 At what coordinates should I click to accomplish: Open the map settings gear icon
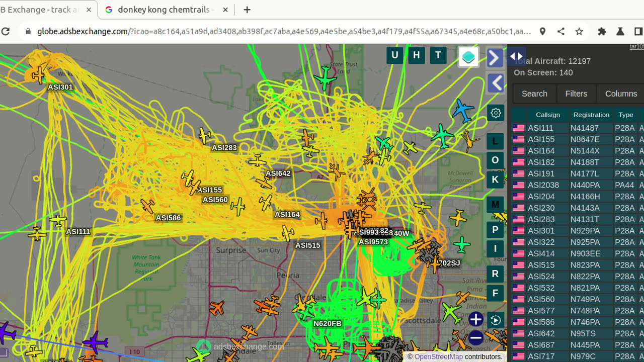click(x=496, y=113)
